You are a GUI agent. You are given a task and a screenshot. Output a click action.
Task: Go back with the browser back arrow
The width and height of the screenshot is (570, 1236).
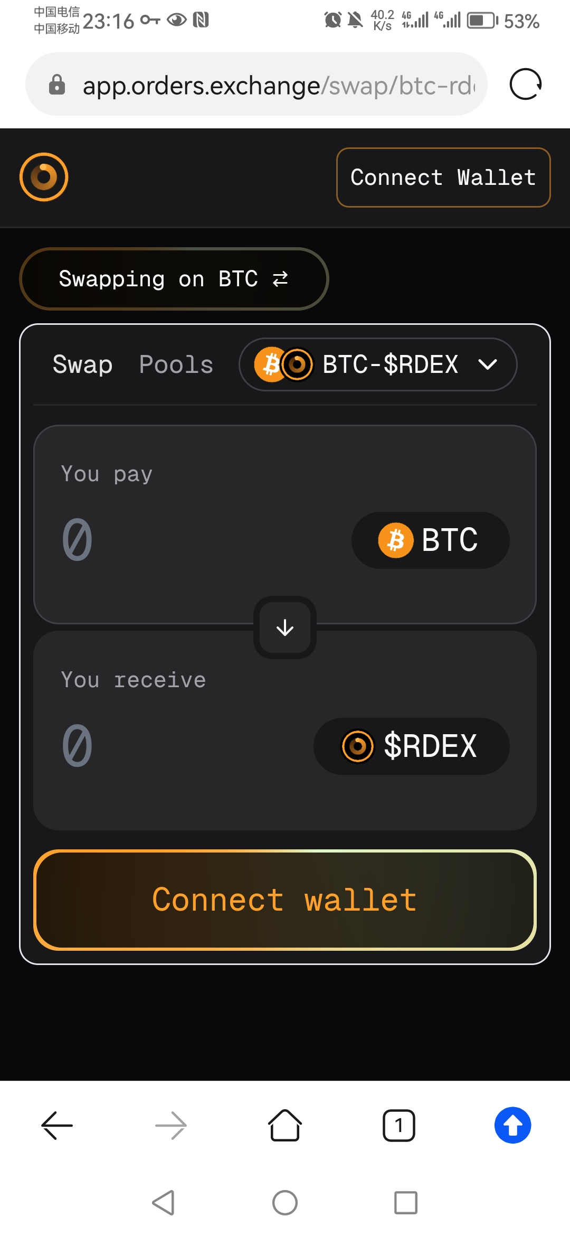(57, 1125)
